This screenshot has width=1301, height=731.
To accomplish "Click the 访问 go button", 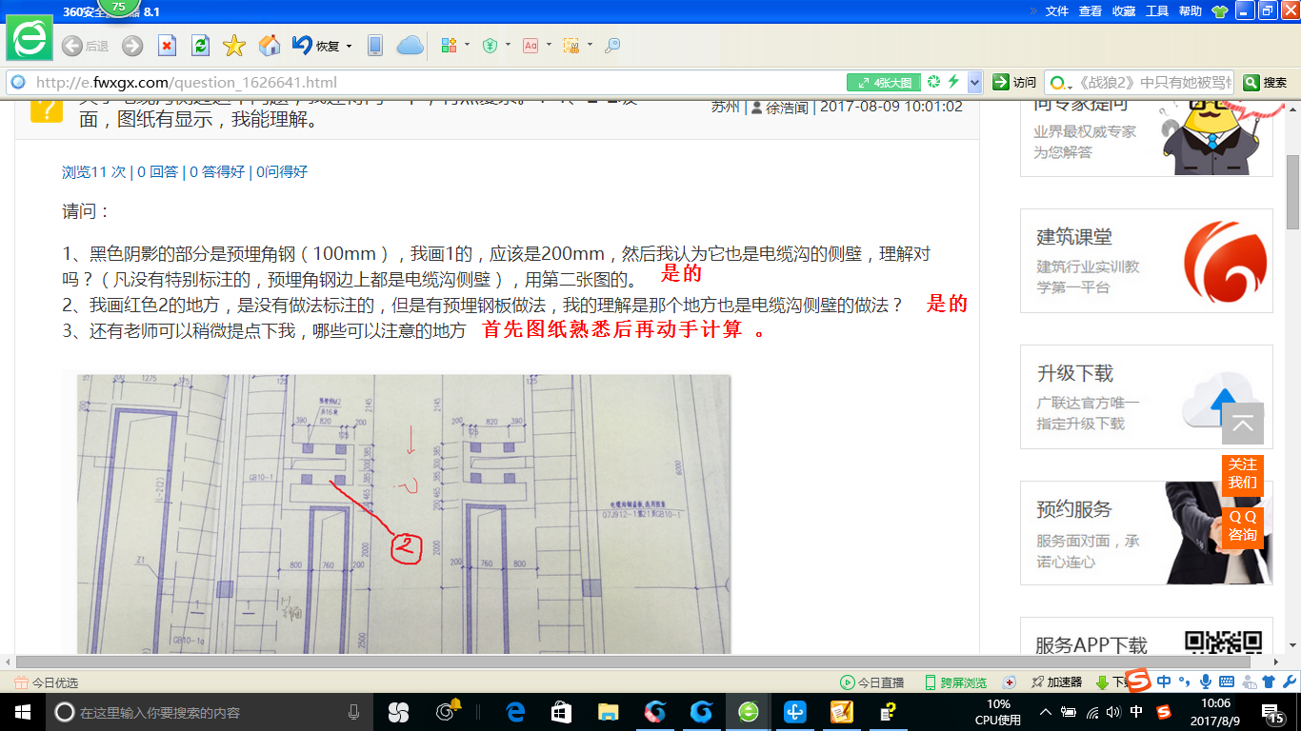I will click(x=1014, y=83).
